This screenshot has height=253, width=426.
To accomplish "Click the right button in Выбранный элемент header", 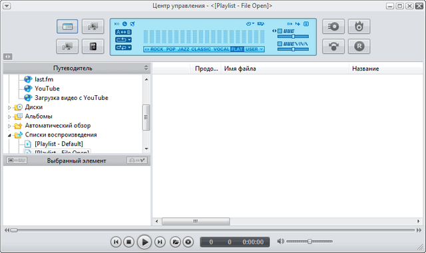I will pos(137,160).
